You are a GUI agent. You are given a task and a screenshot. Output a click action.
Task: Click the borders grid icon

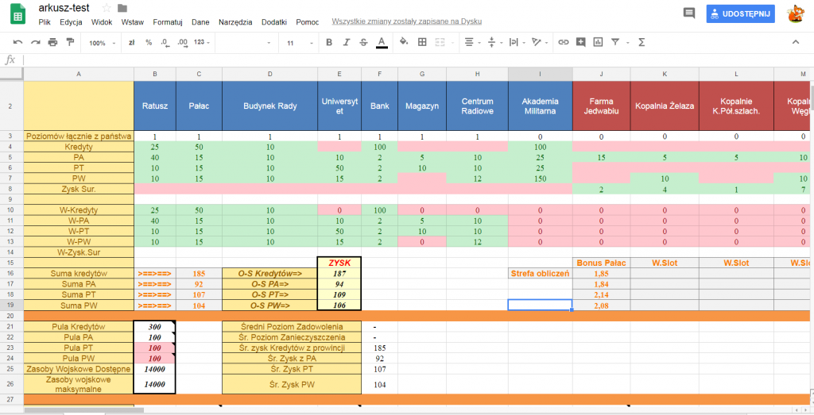coord(423,42)
